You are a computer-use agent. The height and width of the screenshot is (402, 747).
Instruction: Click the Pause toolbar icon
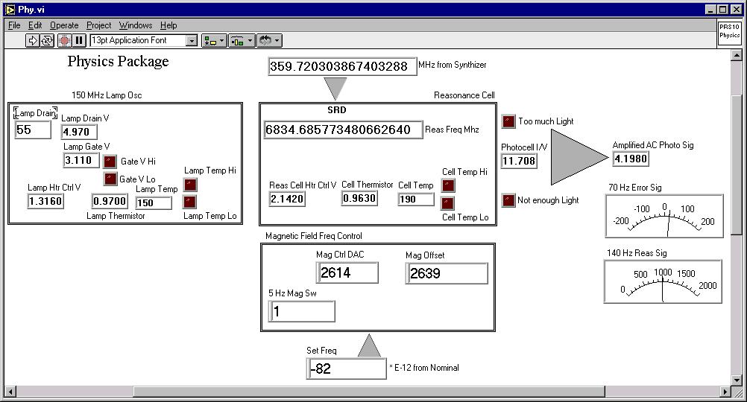pyautogui.click(x=79, y=40)
